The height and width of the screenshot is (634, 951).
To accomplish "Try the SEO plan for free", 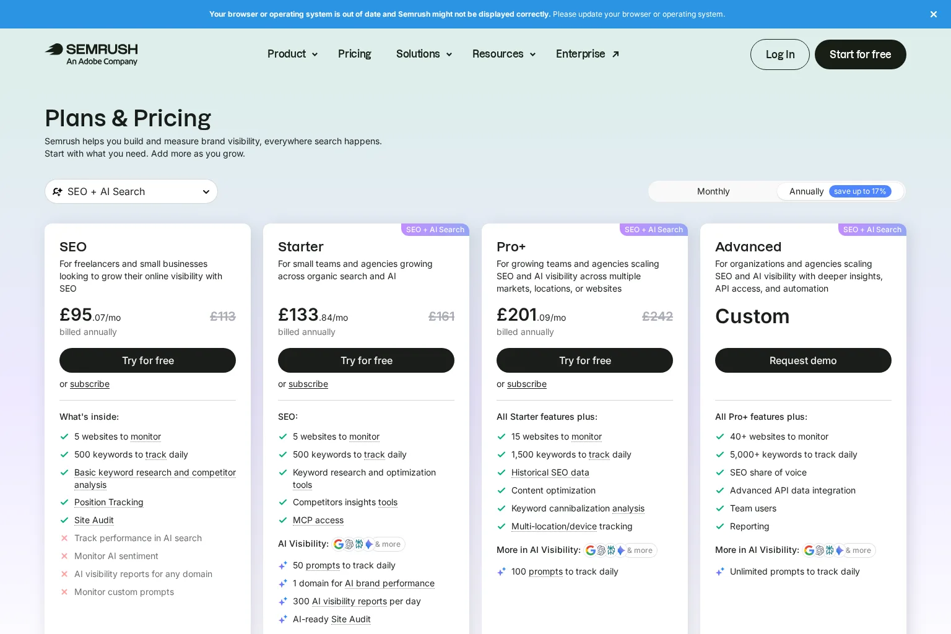I will coord(147,360).
